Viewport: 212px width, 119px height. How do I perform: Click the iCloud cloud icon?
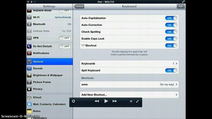pyautogui.click(x=29, y=97)
